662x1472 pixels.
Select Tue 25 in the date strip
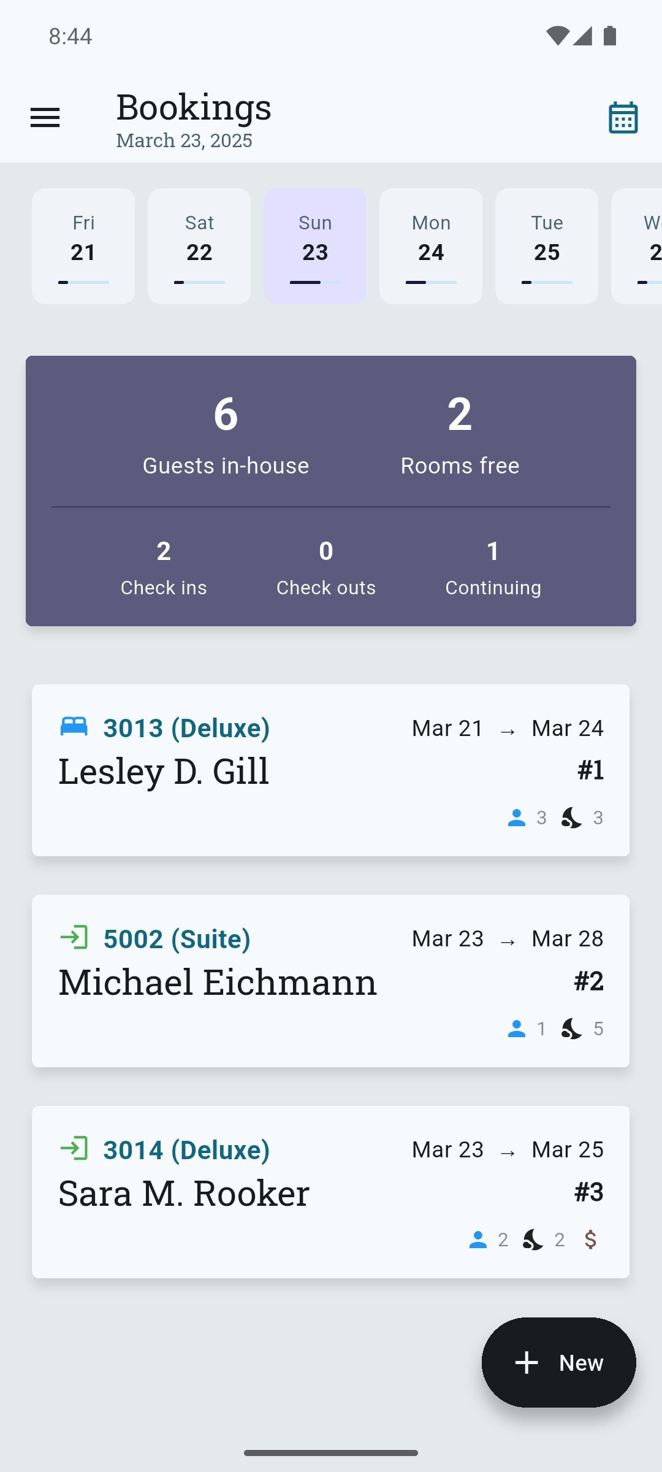pyautogui.click(x=547, y=246)
